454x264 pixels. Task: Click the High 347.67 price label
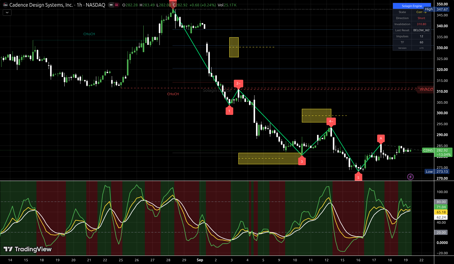point(436,9)
